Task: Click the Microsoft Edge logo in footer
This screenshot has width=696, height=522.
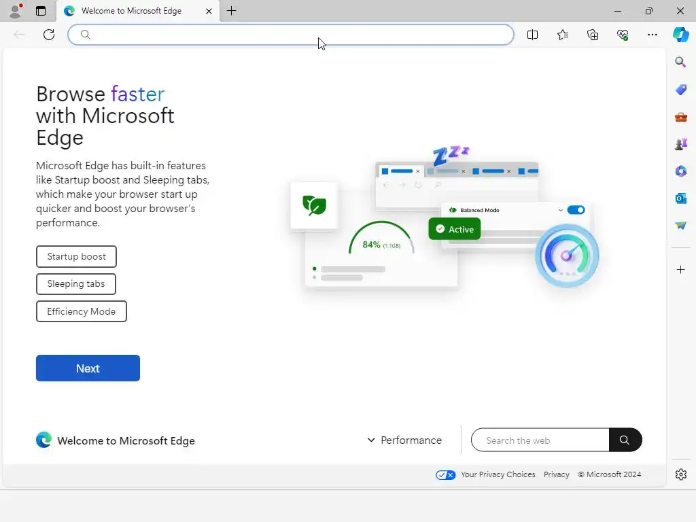Action: [x=43, y=440]
